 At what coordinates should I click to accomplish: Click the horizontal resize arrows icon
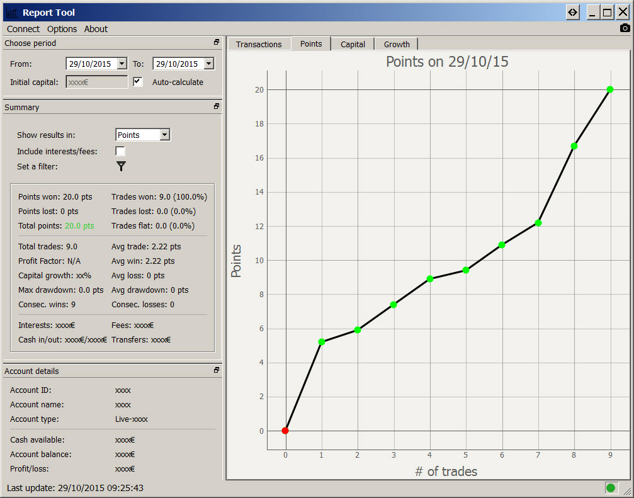[572, 12]
